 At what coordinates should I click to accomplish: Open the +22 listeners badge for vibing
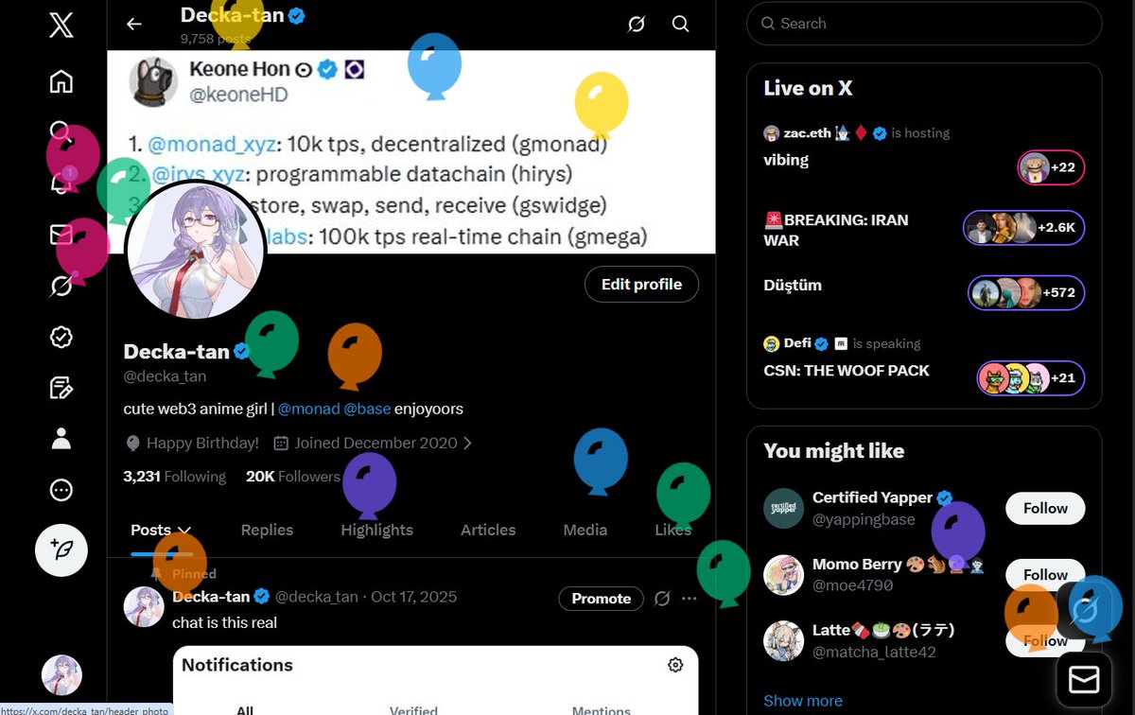1051,167
